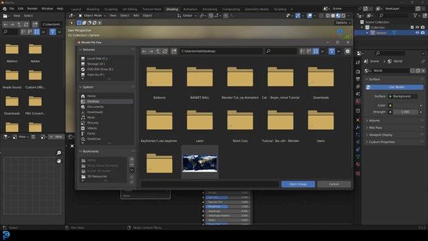Screen dimensions: 428x241
Task: Toggle pin icon in Properties editor header
Action: 423,61
